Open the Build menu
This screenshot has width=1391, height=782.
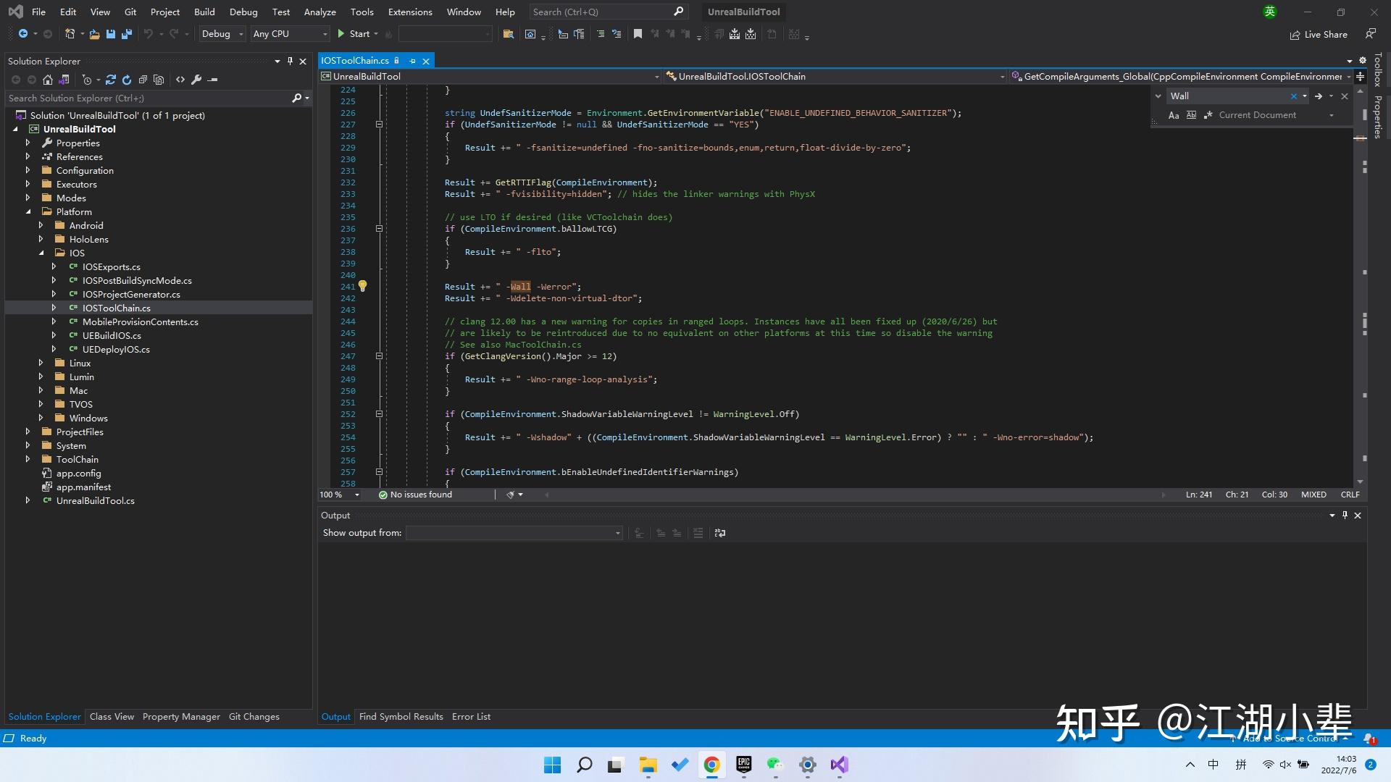coord(204,12)
